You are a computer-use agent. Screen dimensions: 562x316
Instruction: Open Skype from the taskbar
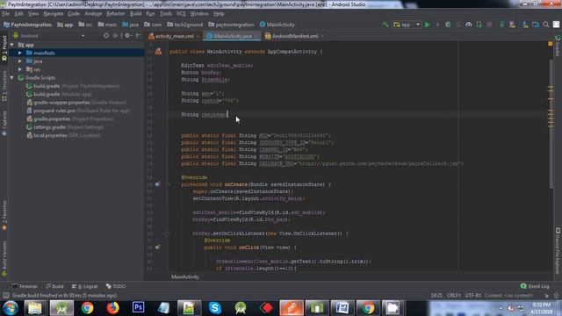pos(214,308)
